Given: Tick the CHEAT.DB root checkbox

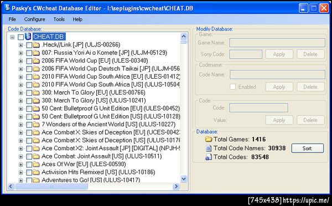Looking at the screenshot, I should (x=20, y=37).
